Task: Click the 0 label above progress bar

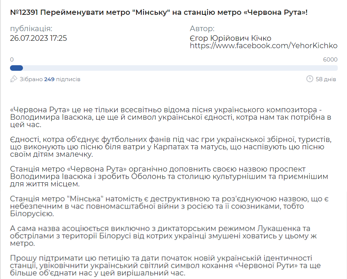Action: (12, 60)
